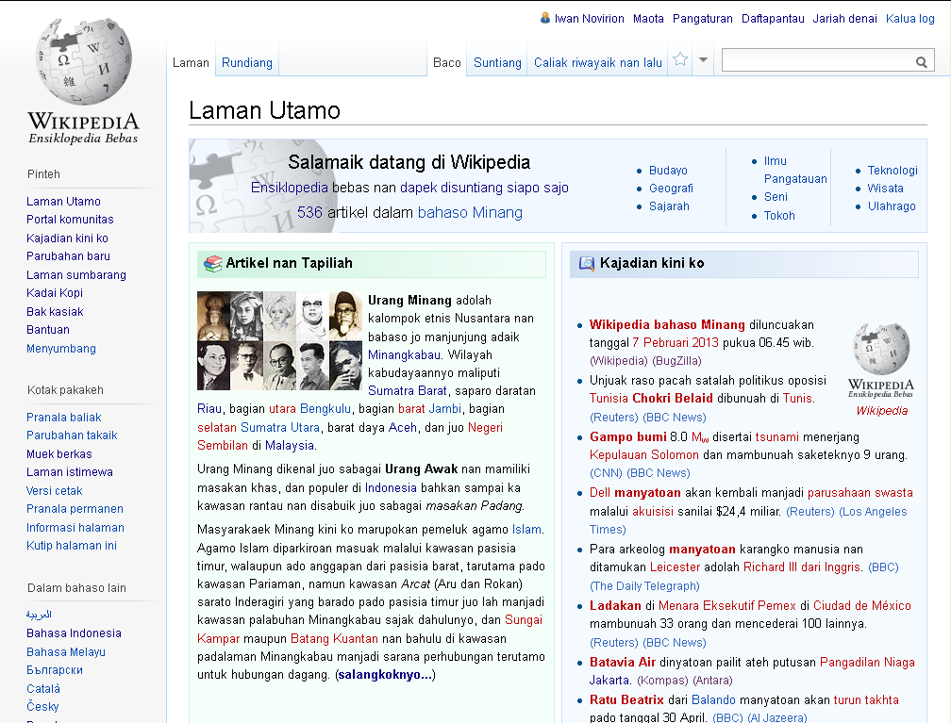Click the bahaso Minang link in banner
Viewport: 951px width, 723px height.
pyautogui.click(x=470, y=213)
